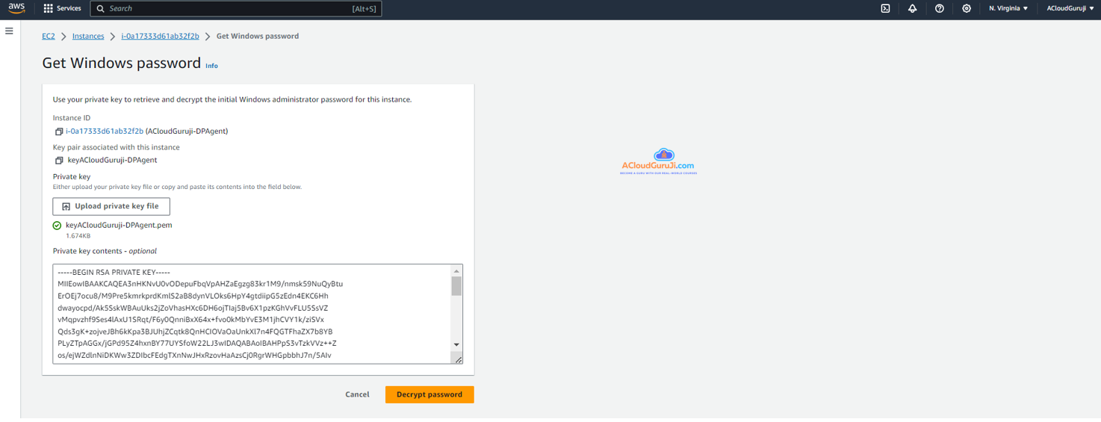Launch the CloudShell terminal icon
Viewport: 1101px width, 422px height.
point(885,8)
